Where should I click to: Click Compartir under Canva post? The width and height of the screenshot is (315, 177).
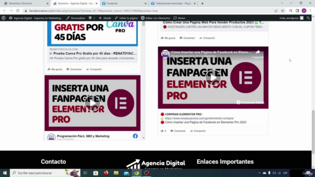[94, 69]
